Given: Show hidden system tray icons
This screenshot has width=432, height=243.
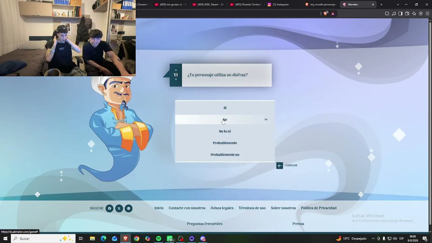Looking at the screenshot, I should (x=373, y=239).
